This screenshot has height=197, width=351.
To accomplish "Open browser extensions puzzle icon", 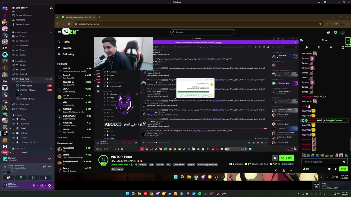I will point(328,24).
